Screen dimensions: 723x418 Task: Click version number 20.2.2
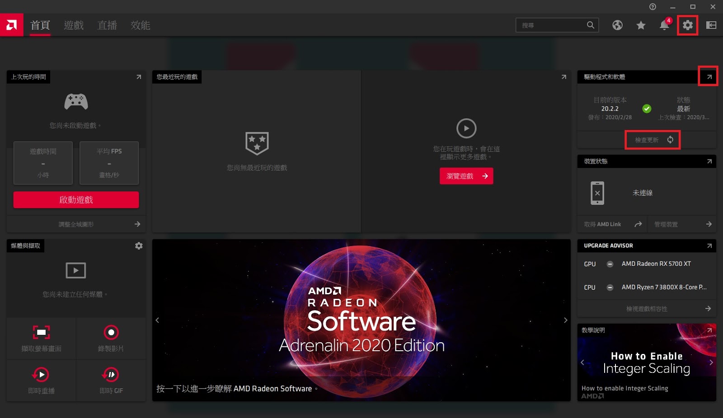(x=610, y=109)
